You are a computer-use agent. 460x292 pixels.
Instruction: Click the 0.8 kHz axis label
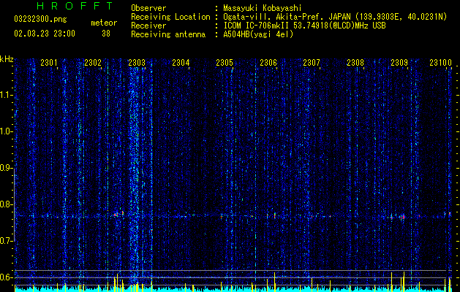[6, 204]
